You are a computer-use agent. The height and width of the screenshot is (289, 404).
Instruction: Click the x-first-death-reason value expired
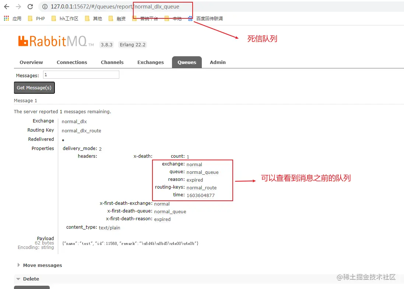tap(162, 219)
